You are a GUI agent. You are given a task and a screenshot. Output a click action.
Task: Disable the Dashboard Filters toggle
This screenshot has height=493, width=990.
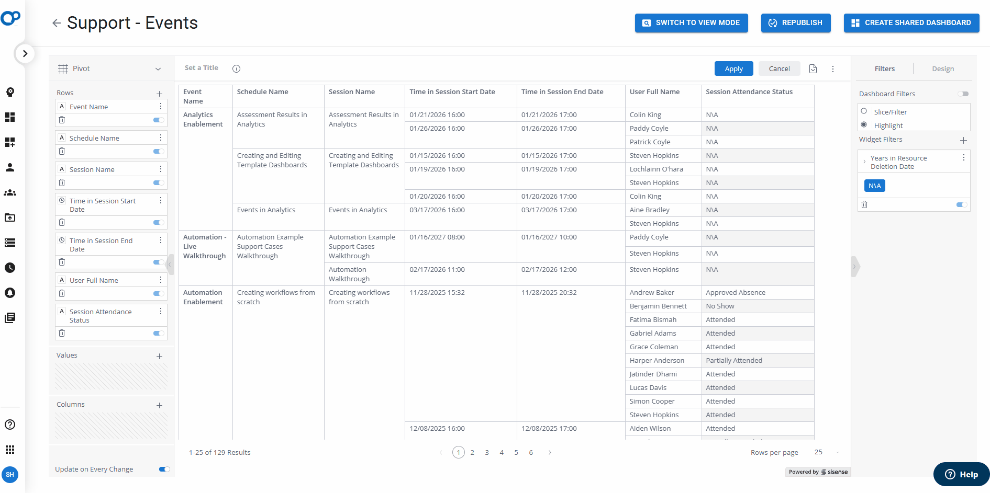point(964,94)
